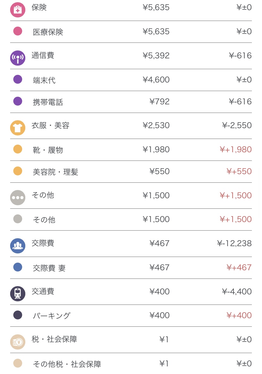This screenshot has width=262, height=374.
Task: Select the purple dot beside 端末代
Action: pyautogui.click(x=18, y=79)
